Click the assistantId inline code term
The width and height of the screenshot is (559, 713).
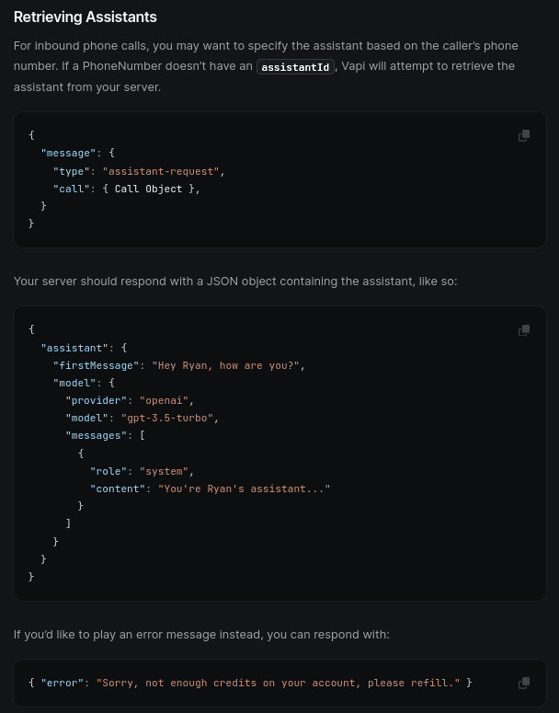(x=295, y=67)
